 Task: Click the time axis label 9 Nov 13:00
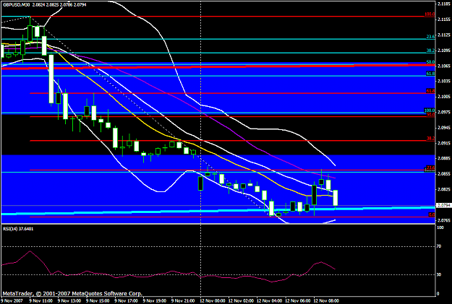pos(69,301)
